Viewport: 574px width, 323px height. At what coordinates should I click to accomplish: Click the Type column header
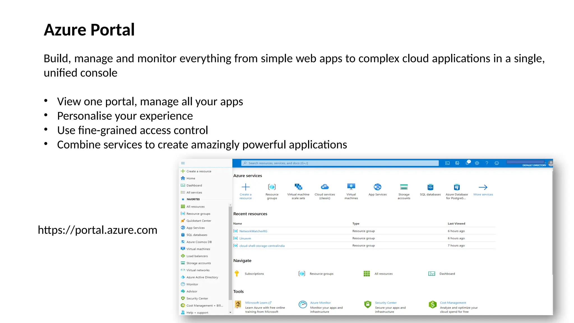click(356, 223)
